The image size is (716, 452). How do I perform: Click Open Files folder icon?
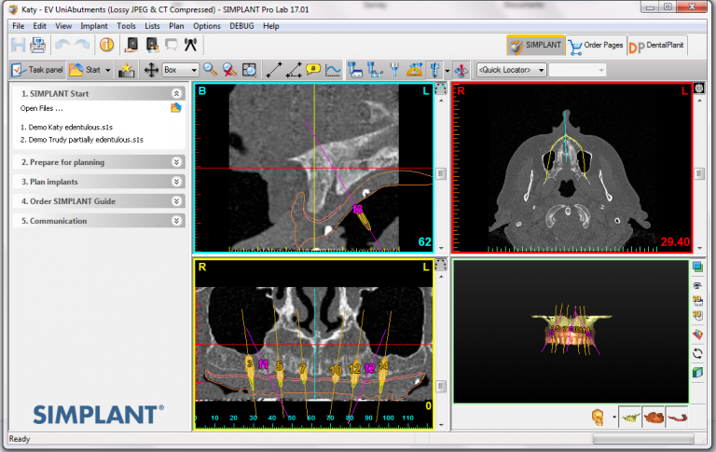[x=176, y=108]
